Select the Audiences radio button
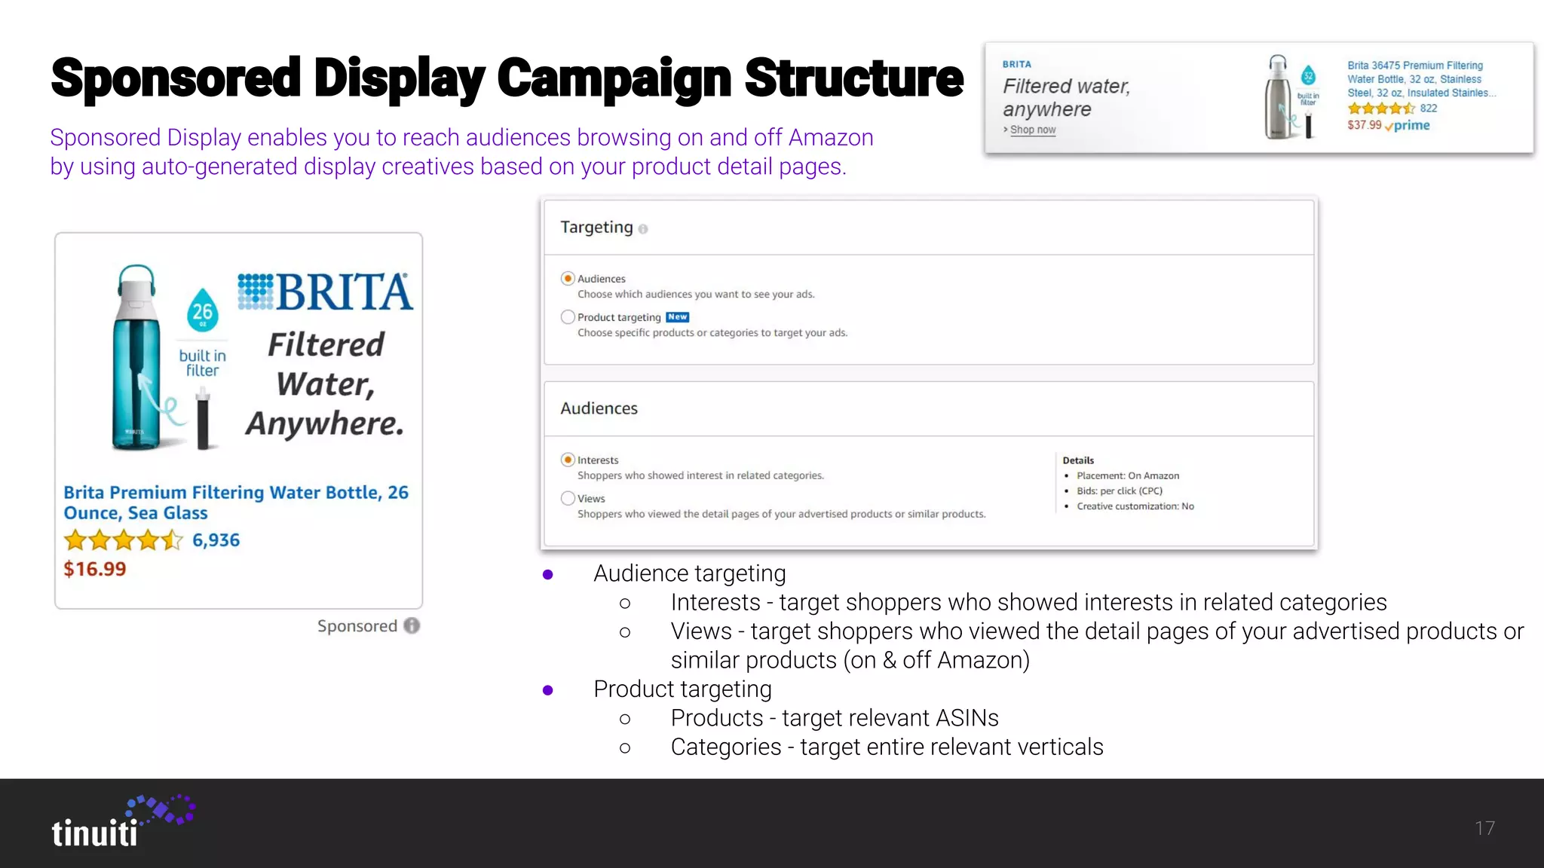Screen dimensions: 1544x868 click(x=568, y=279)
